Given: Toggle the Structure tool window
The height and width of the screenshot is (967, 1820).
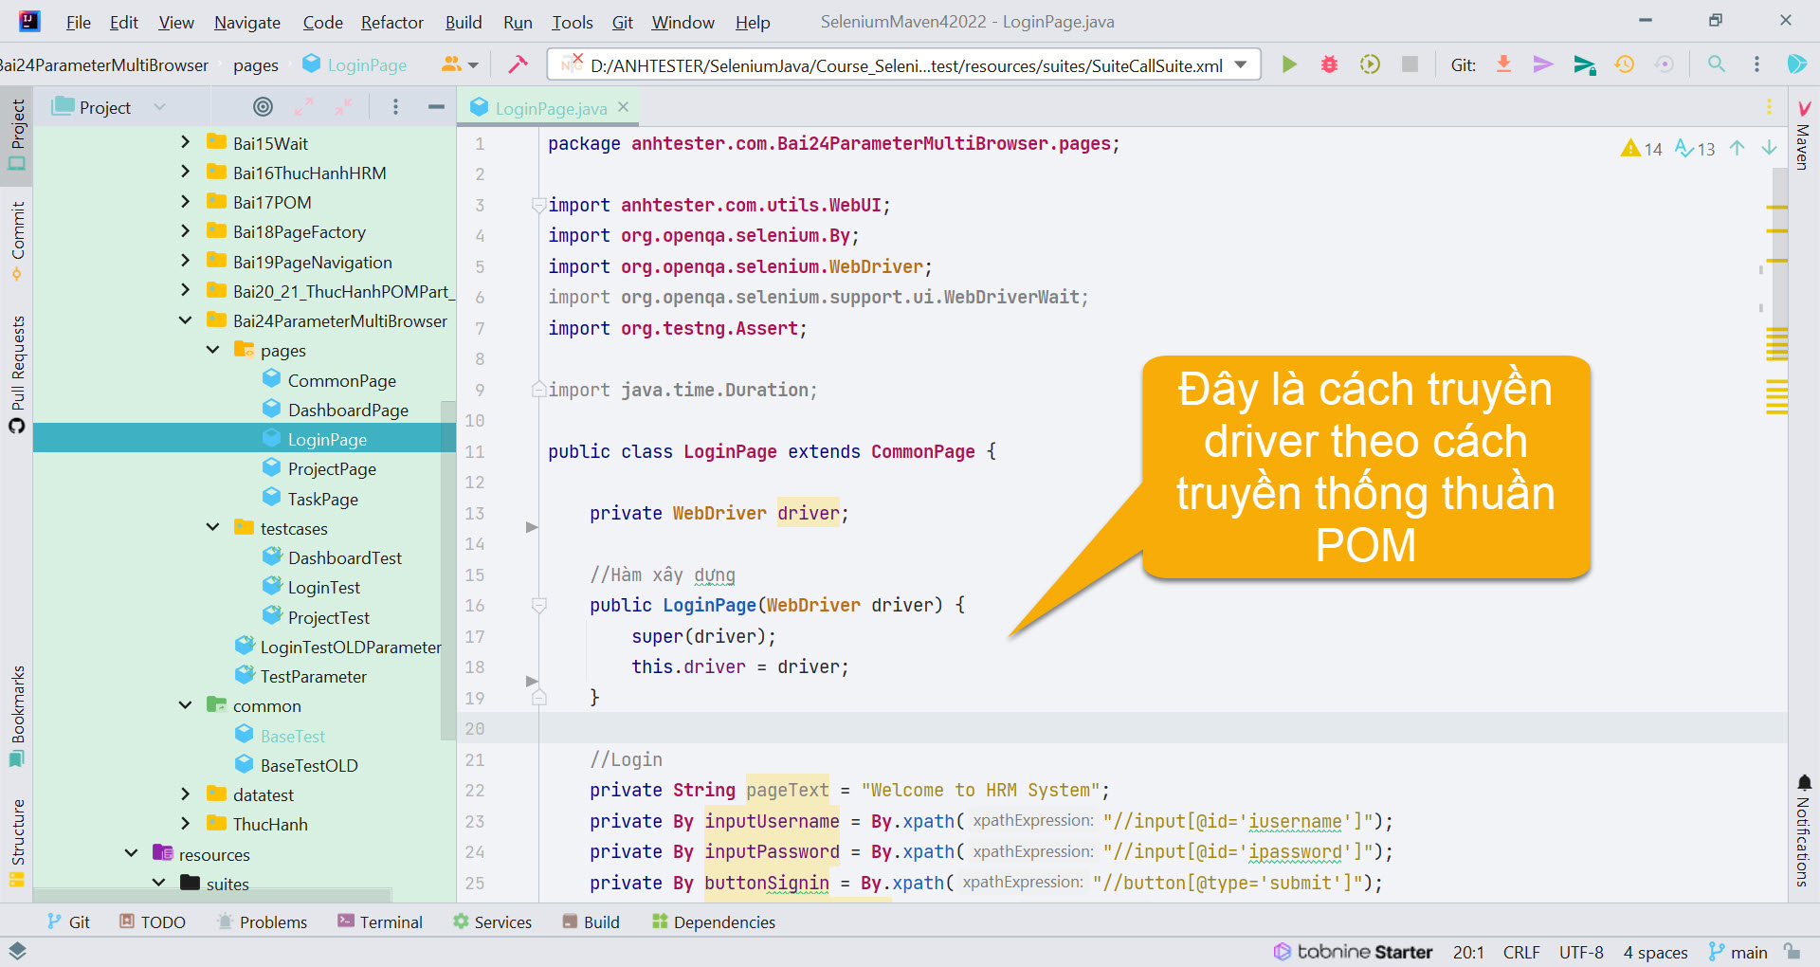Looking at the screenshot, I should coord(17,843).
